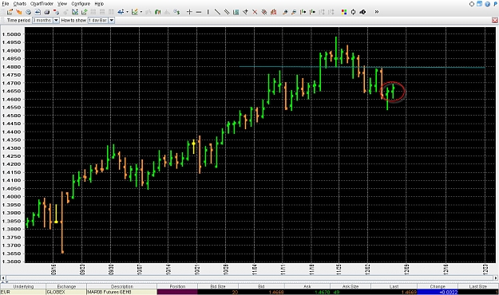Image resolution: width=499 pixels, height=295 pixels.
Task: Click the blue question mark help icon
Action: click(x=487, y=4)
